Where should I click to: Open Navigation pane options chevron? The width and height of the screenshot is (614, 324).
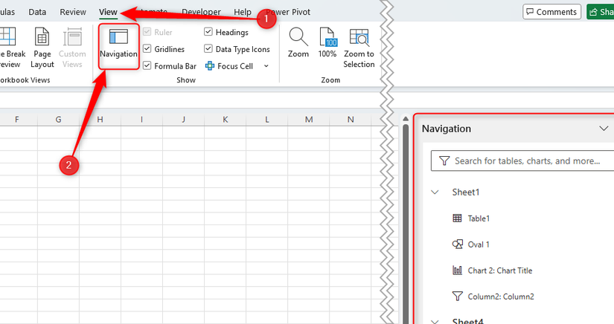(x=604, y=129)
